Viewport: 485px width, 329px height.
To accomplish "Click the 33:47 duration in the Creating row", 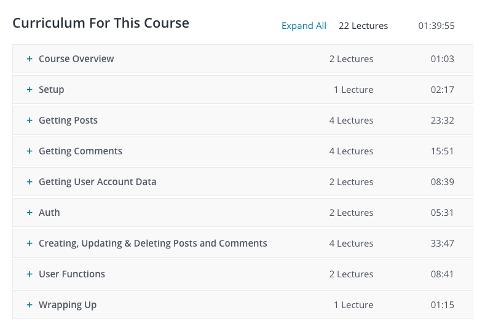I will pos(443,244).
